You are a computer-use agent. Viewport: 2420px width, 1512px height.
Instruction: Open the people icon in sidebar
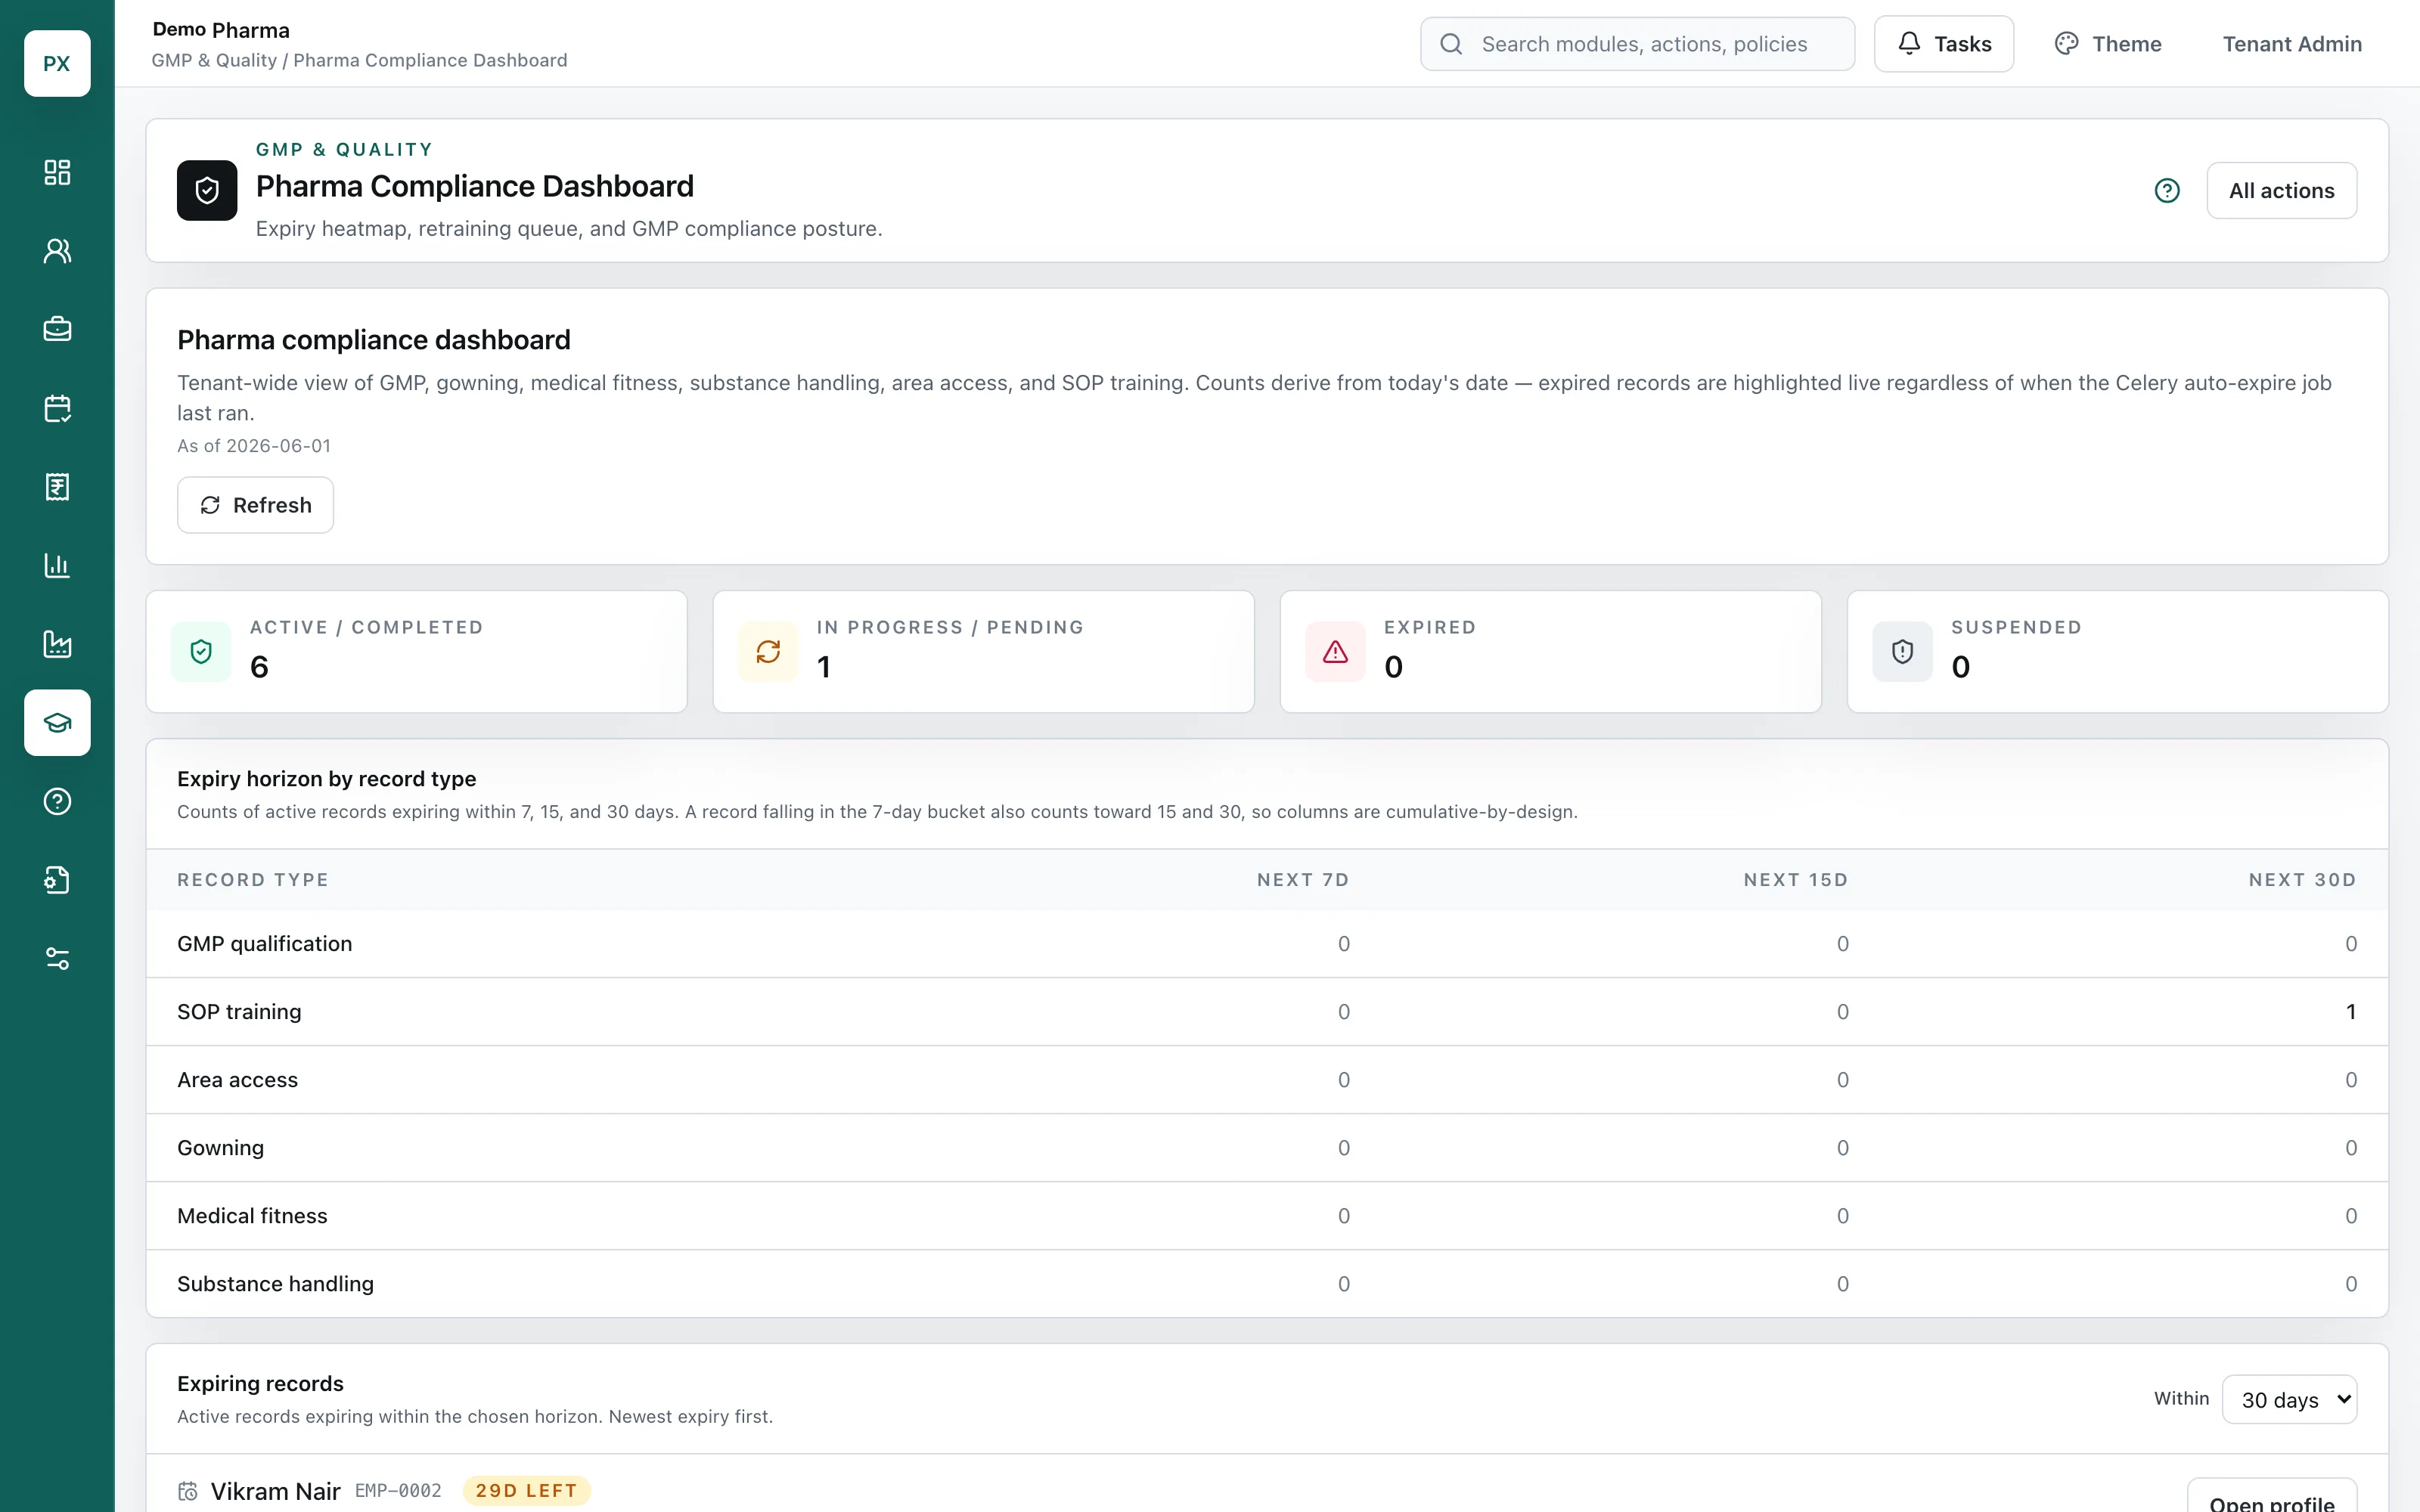(57, 251)
